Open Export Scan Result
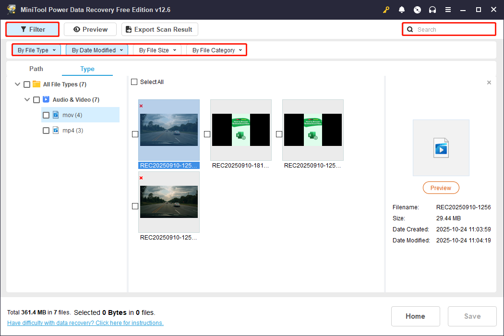Viewport: 504px width, 336px height. 159,29
